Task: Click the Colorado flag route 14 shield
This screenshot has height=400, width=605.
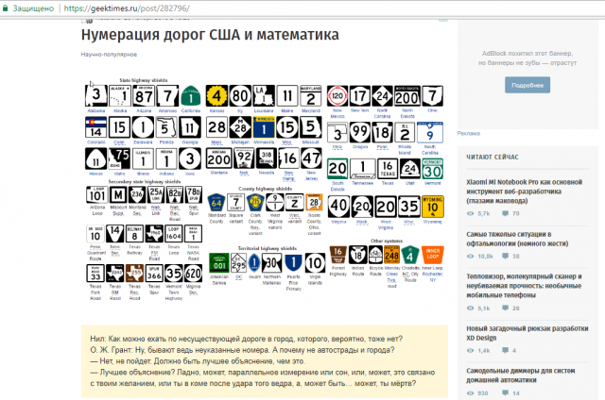Action: click(95, 127)
